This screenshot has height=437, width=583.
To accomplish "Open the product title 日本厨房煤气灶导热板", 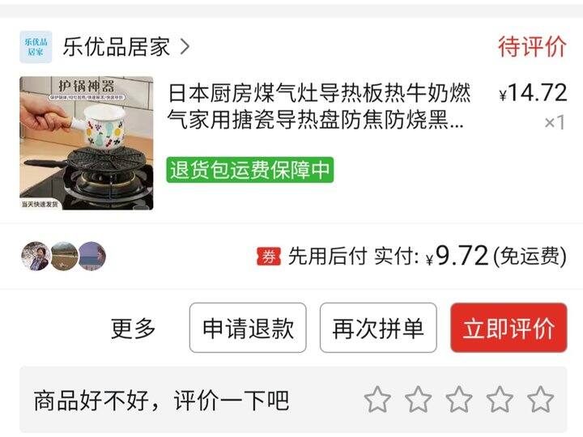I will tap(319, 106).
